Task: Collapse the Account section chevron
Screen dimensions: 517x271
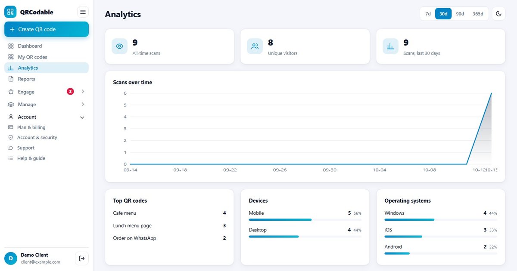Action: 82,117
